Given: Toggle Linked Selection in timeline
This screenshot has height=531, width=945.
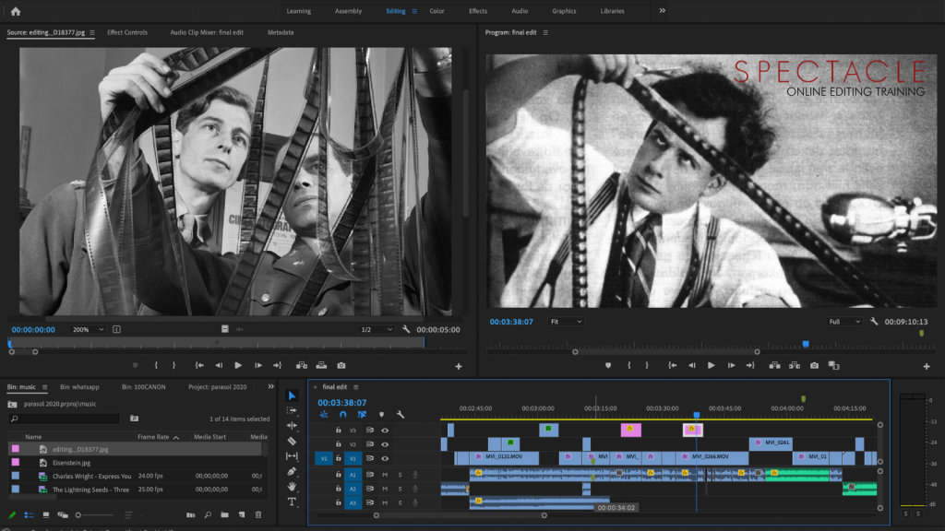Looking at the screenshot, I should [x=362, y=414].
